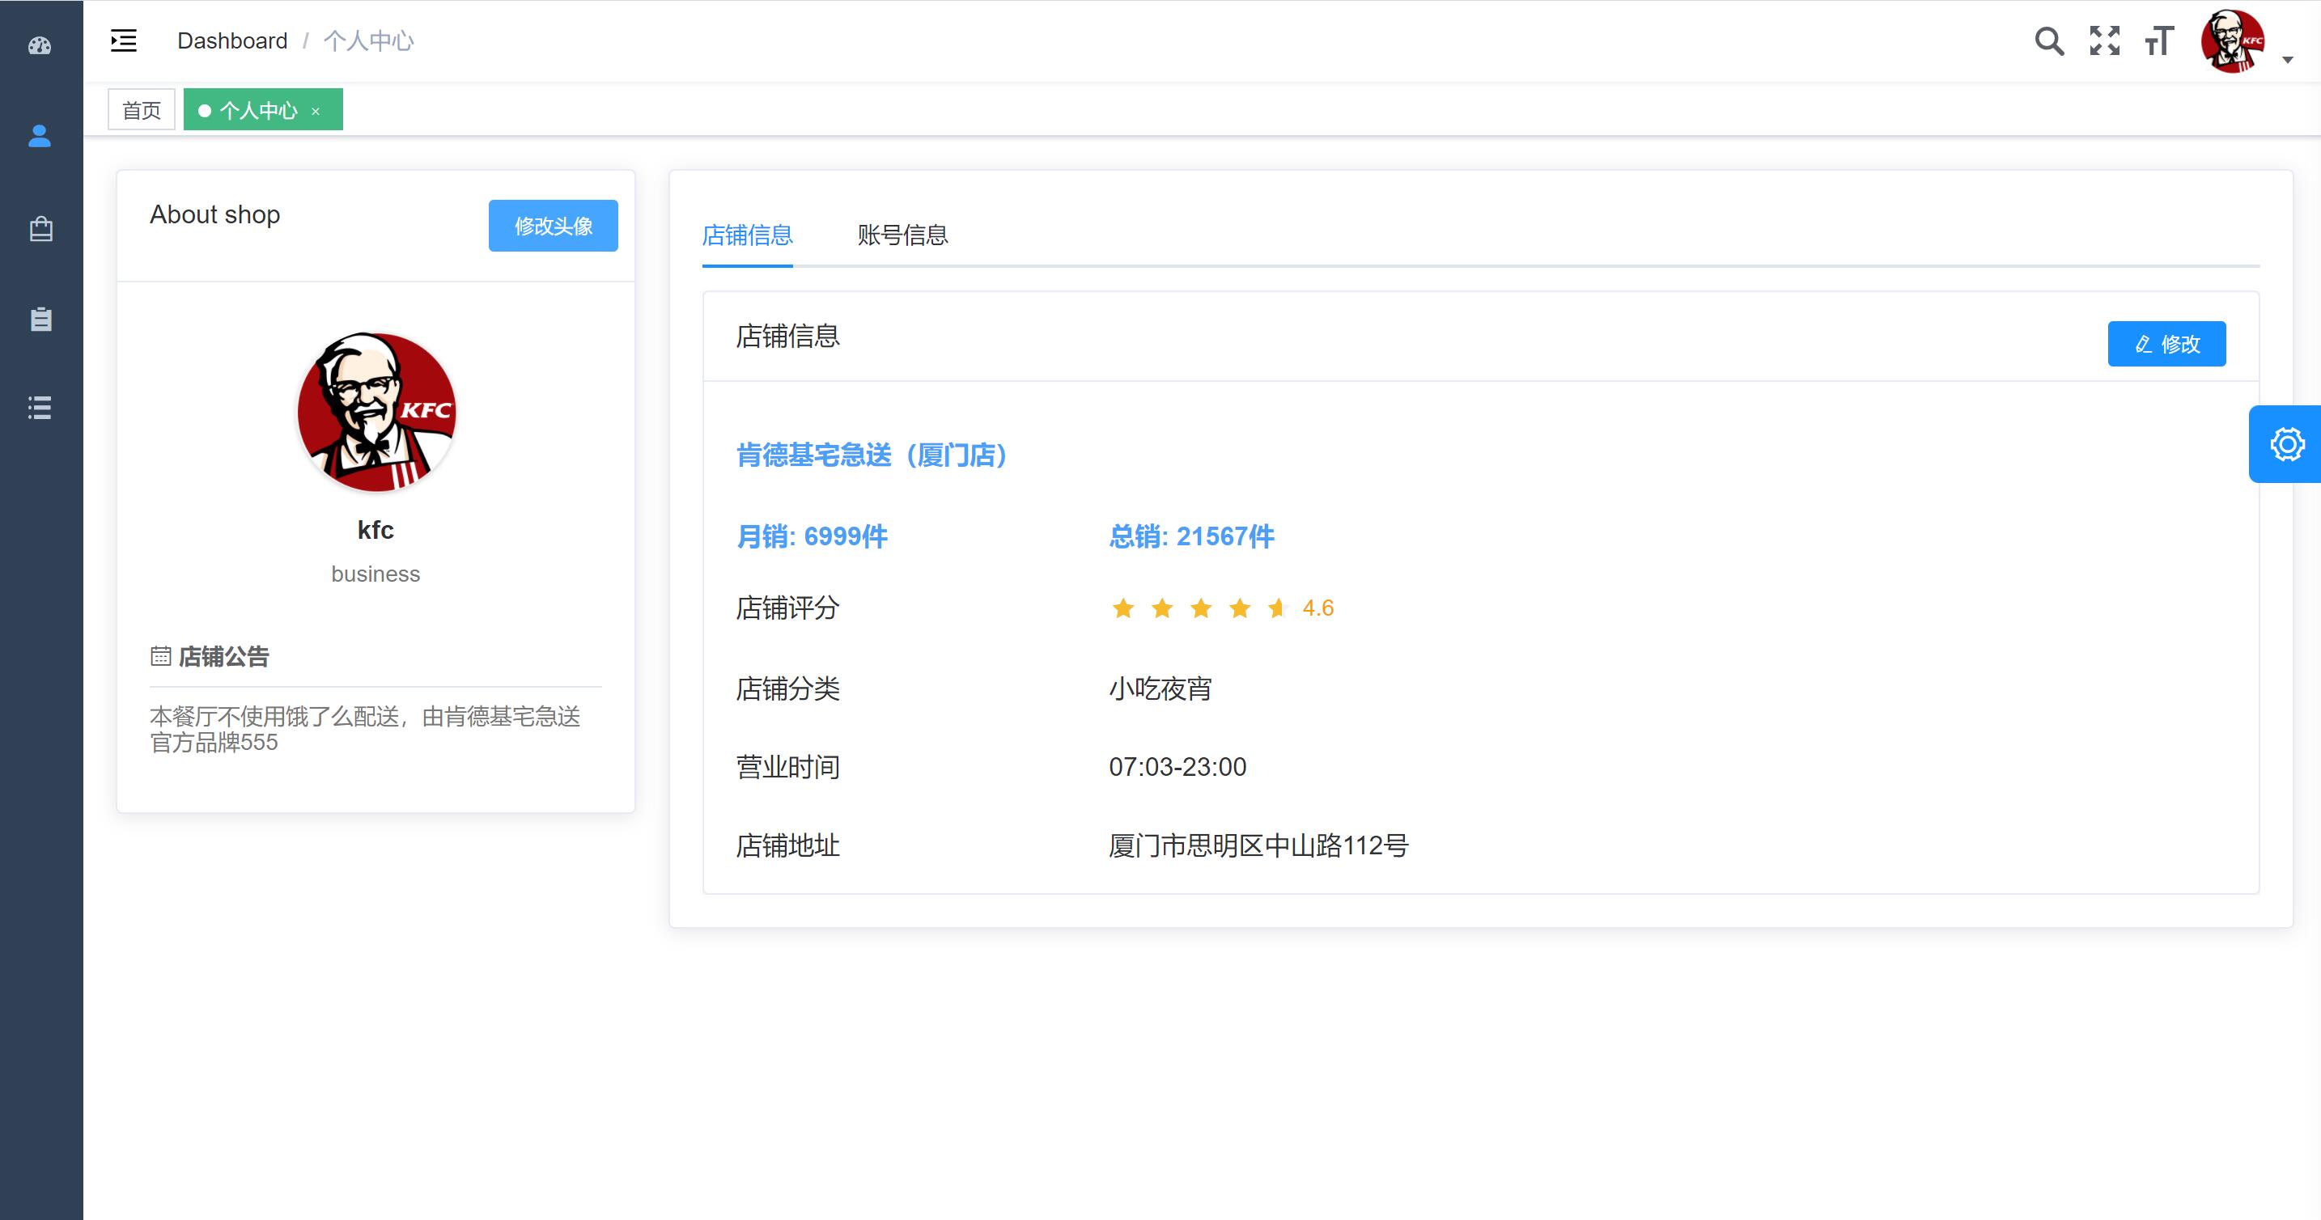Open the font size icon
2321x1220 pixels.
2159,41
